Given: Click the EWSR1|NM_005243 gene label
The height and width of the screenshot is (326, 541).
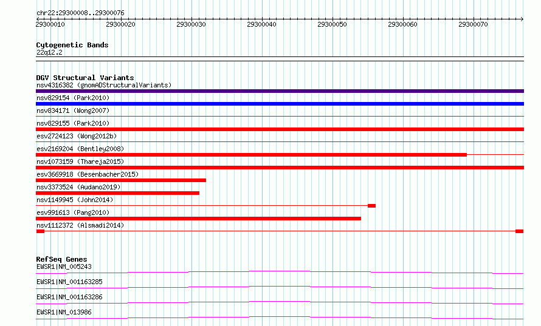Looking at the screenshot, I should tap(64, 267).
